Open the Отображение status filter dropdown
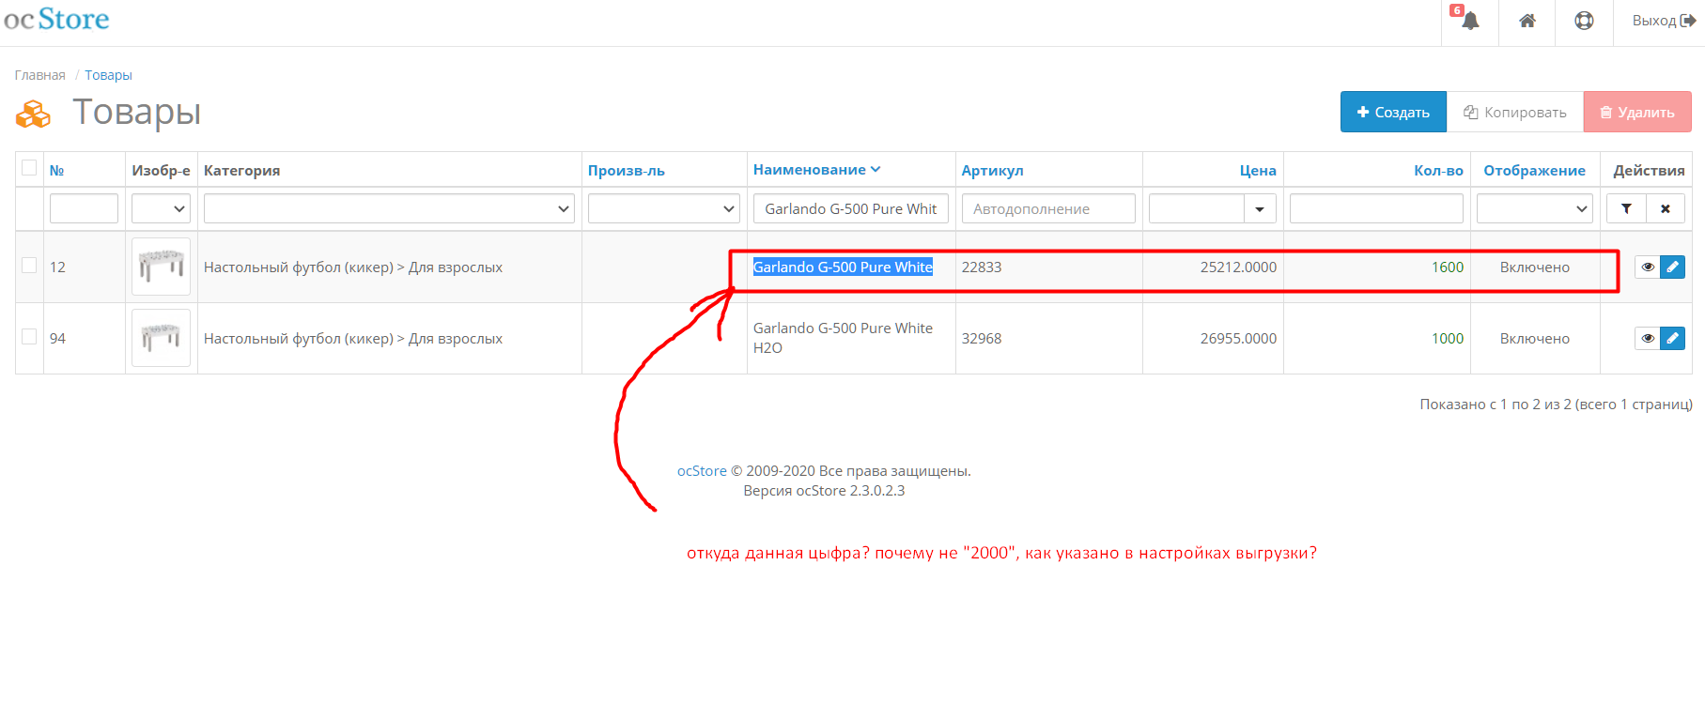The height and width of the screenshot is (718, 1705). pyautogui.click(x=1535, y=208)
